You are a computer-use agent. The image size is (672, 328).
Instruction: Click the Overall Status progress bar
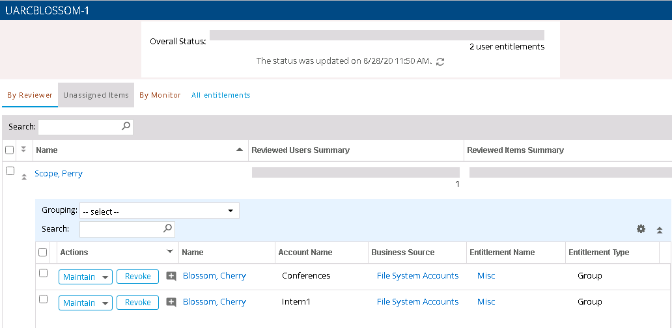pos(376,35)
